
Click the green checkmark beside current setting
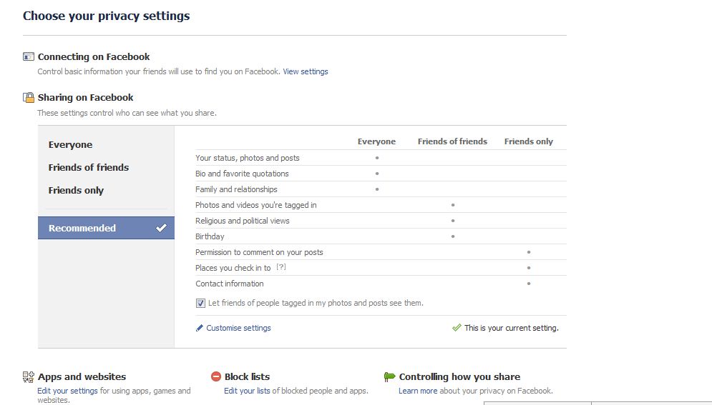pos(457,328)
